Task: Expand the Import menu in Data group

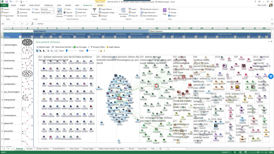Action: pos(6,9)
